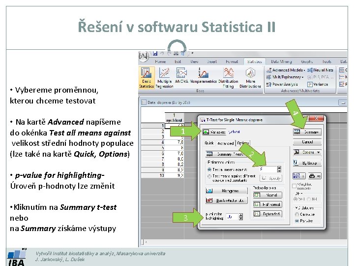The height and width of the screenshot is (266, 354).
Task: Click the Cancel button
Action: coord(307,142)
